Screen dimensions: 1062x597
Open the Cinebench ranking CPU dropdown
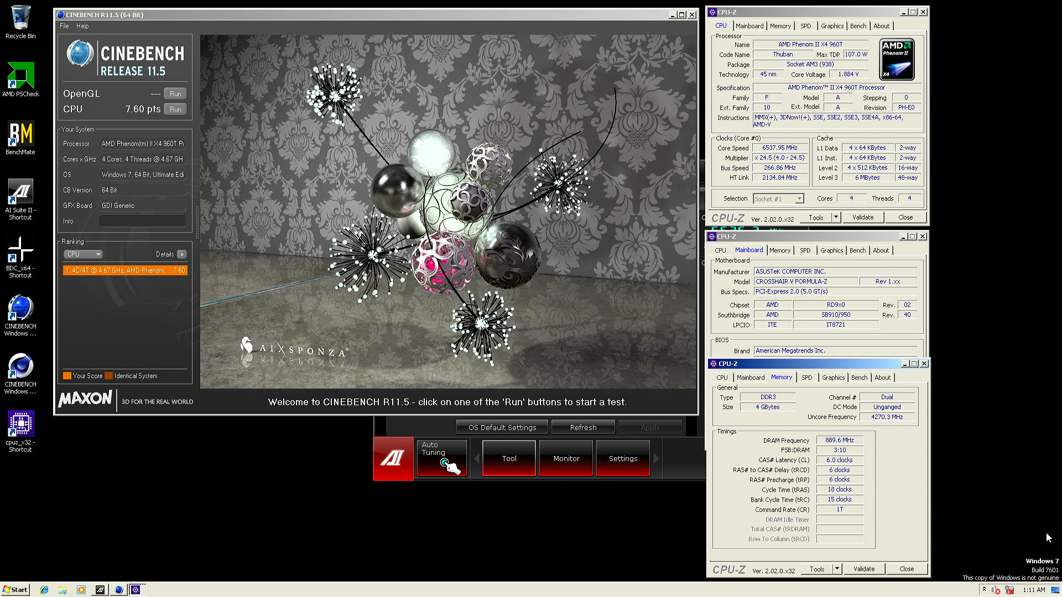tap(83, 254)
